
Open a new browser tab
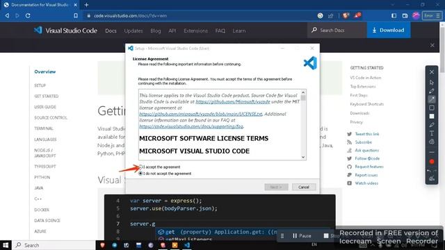point(86,5)
